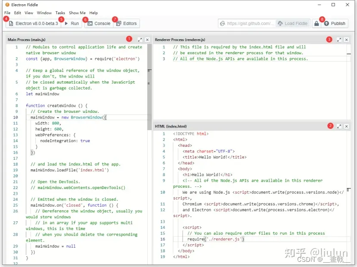
Task: Close the Renderer Process panel
Action: [x=347, y=40]
